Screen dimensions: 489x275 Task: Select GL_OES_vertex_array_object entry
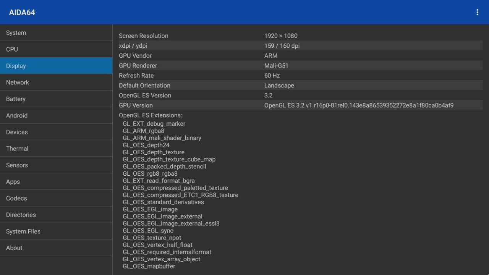click(161, 259)
